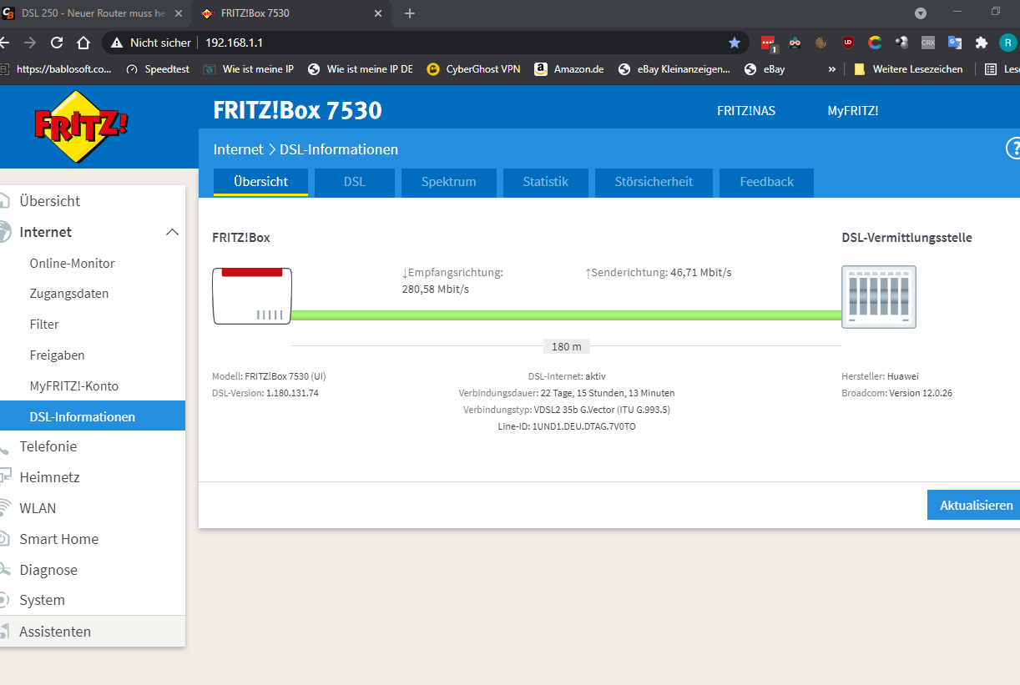Switch to the Übersicht tab
Screen dimensions: 1020x685
(x=260, y=182)
